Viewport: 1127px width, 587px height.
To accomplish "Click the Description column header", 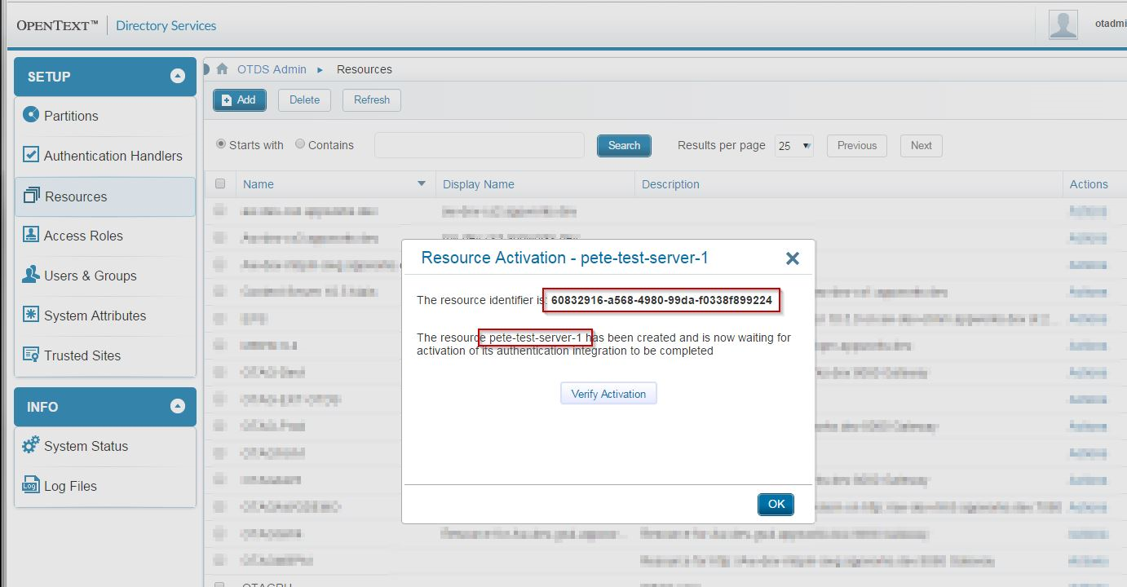I will (670, 184).
